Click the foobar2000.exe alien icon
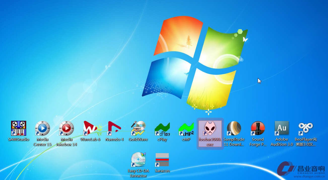Screen dimensions: 328x180 210,128
